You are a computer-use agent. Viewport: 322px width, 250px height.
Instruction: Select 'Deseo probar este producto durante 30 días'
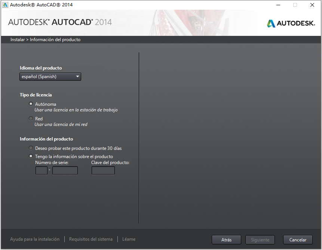31,148
